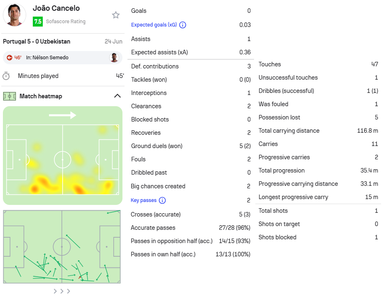Image resolution: width=384 pixels, height=297 pixels.
Task: Click the heatmap pitch image
Action: (x=63, y=156)
